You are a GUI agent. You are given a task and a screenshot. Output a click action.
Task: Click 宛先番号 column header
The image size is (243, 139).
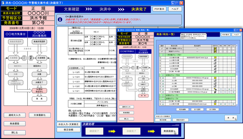[197, 46]
